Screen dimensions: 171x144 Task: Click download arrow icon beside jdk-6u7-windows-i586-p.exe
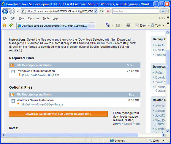20,75
